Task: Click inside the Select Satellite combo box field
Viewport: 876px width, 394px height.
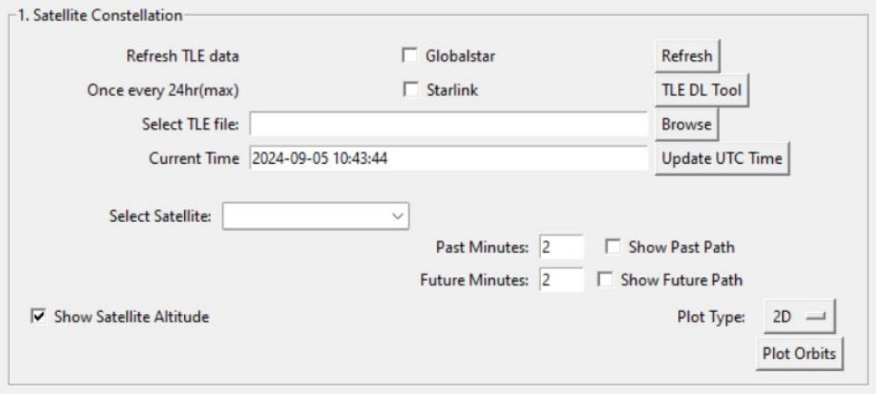Action: point(305,217)
